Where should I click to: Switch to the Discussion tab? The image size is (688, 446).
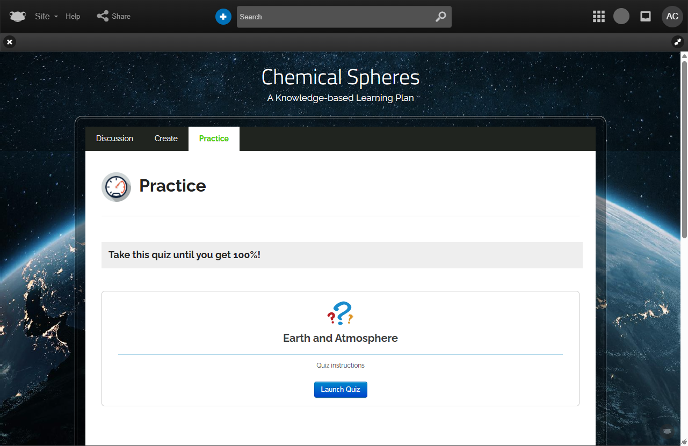(114, 138)
